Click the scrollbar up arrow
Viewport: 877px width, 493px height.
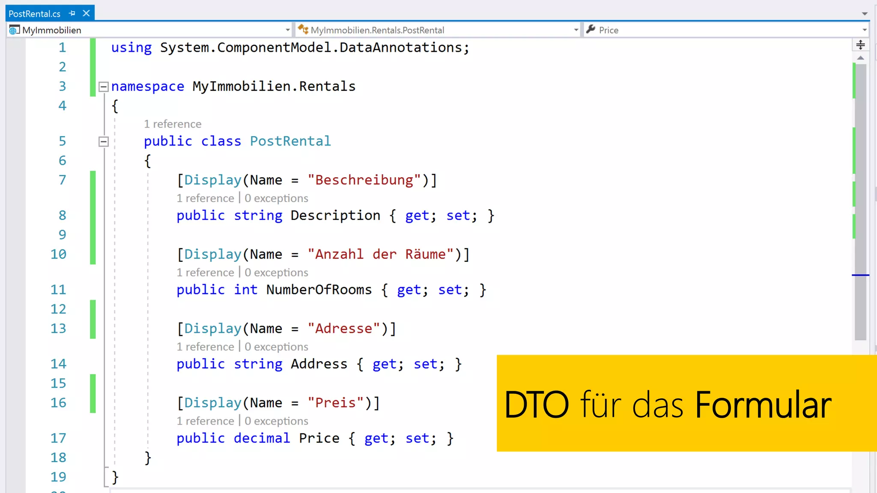click(x=861, y=58)
